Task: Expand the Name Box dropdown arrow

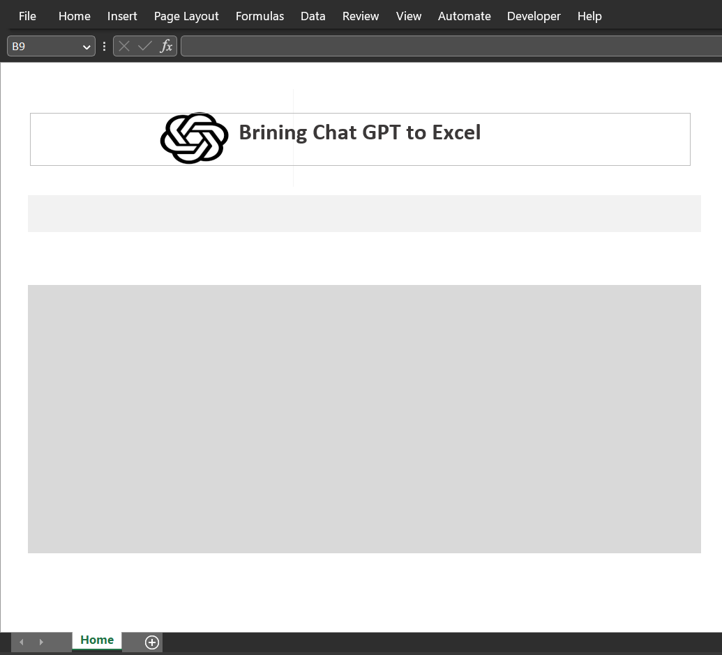Action: click(x=86, y=47)
